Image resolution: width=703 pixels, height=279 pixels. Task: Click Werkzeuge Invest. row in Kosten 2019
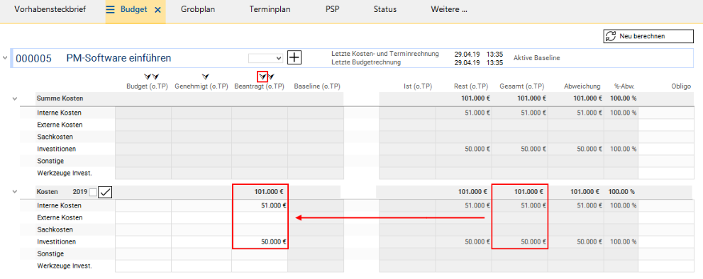(65, 266)
